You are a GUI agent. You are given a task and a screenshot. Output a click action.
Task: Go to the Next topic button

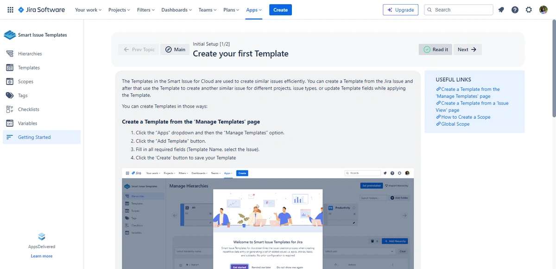(x=467, y=50)
